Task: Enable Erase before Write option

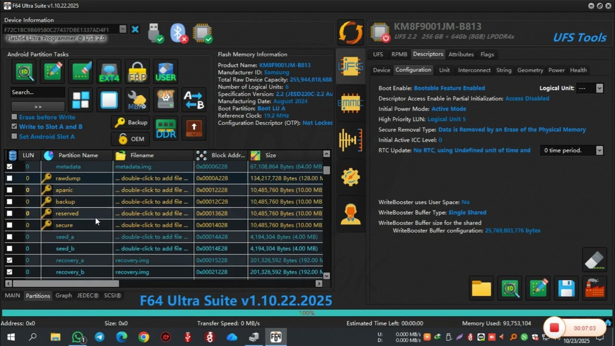Action: [14, 117]
